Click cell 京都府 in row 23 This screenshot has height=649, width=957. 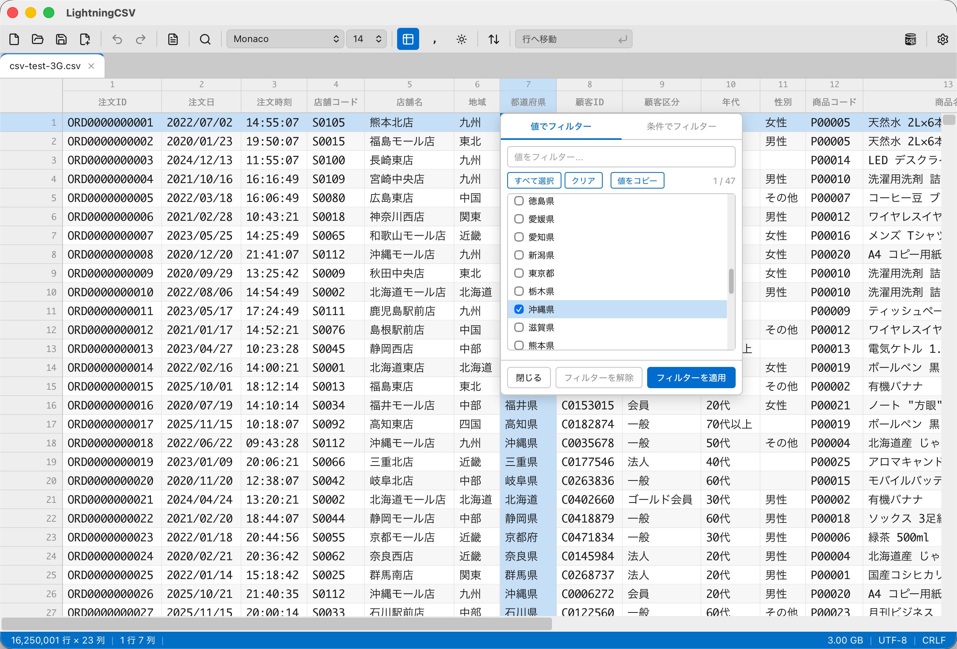click(x=528, y=537)
